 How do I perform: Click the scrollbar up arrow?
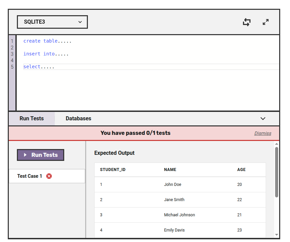tap(276, 144)
